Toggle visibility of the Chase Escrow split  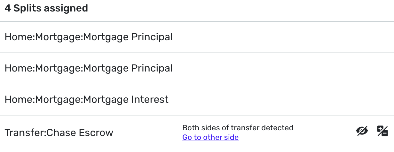(x=362, y=131)
